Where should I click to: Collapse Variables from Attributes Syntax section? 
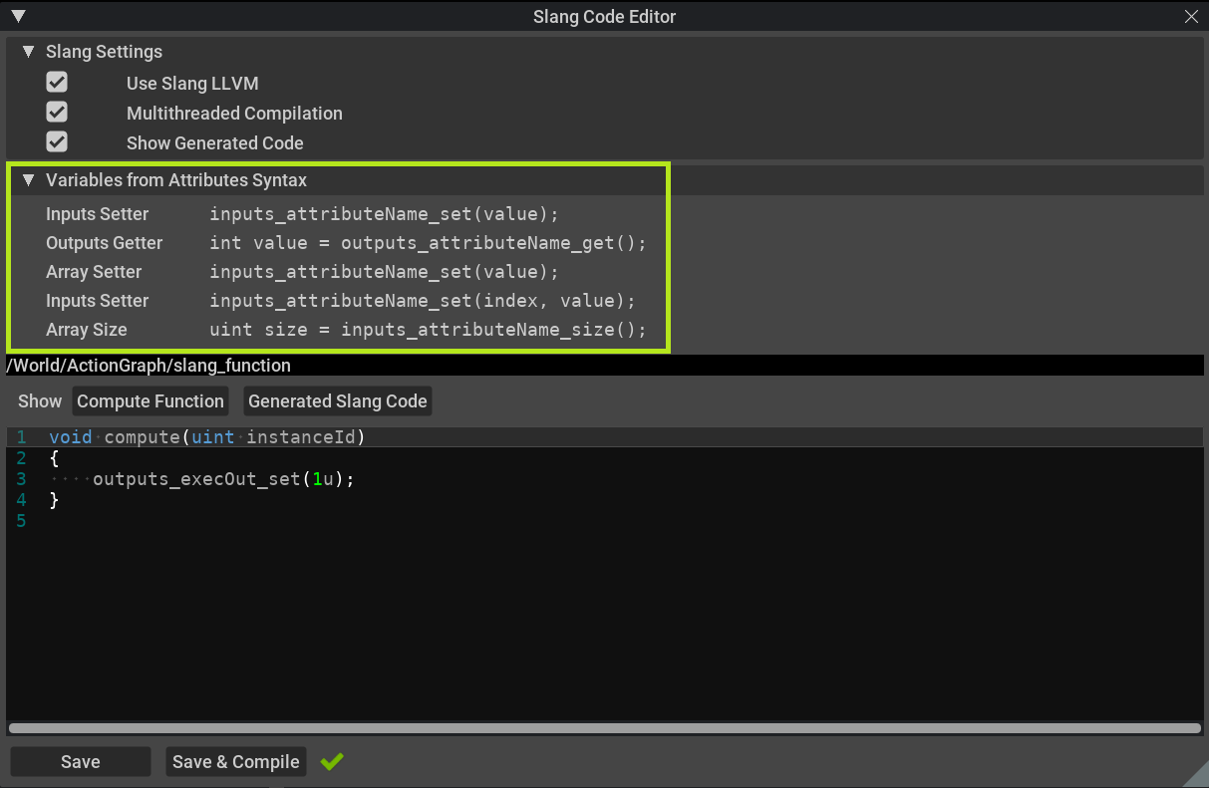click(x=28, y=180)
